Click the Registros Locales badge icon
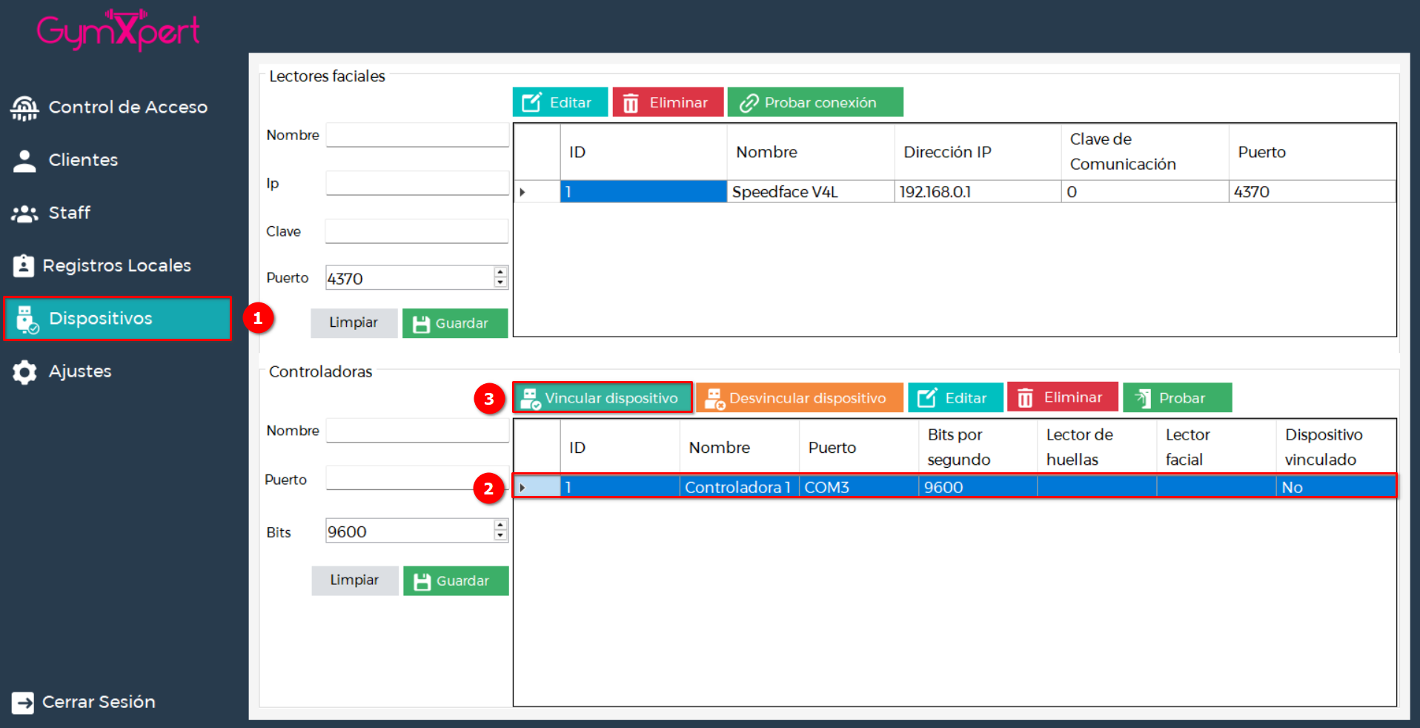1420x728 pixels. (24, 265)
